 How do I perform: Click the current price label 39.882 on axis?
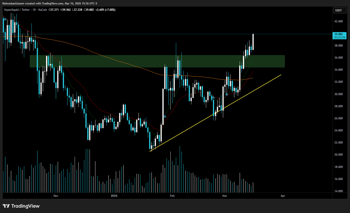[x=338, y=34]
